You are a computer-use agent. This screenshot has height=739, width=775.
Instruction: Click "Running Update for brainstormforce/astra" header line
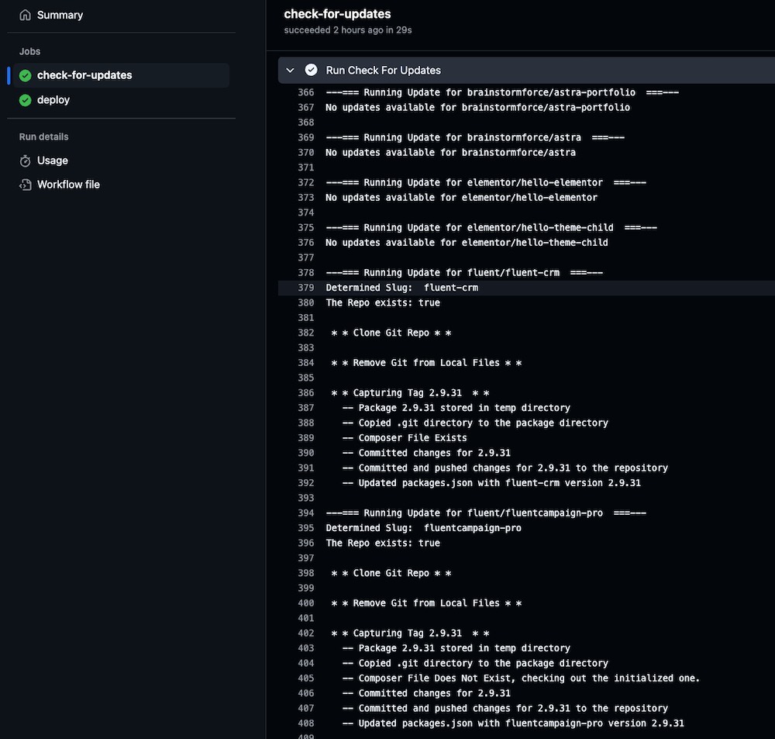coord(475,137)
